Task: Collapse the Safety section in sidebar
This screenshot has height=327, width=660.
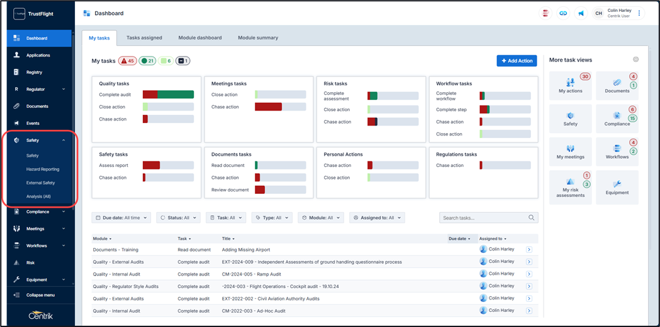Action: tap(64, 141)
